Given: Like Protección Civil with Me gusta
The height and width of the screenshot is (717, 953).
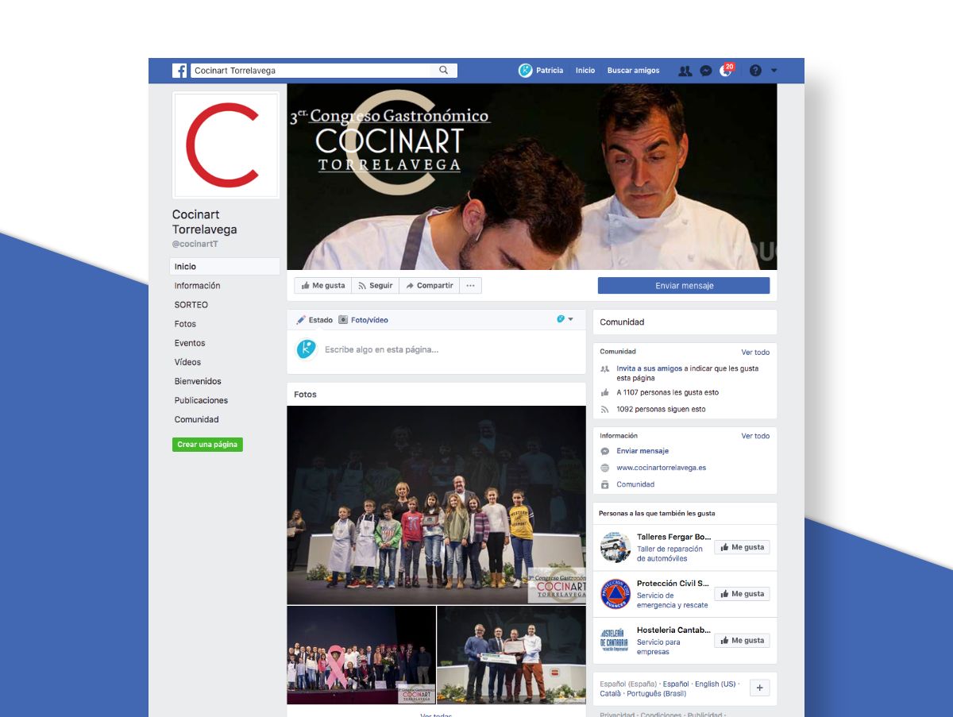Looking at the screenshot, I should 742,594.
